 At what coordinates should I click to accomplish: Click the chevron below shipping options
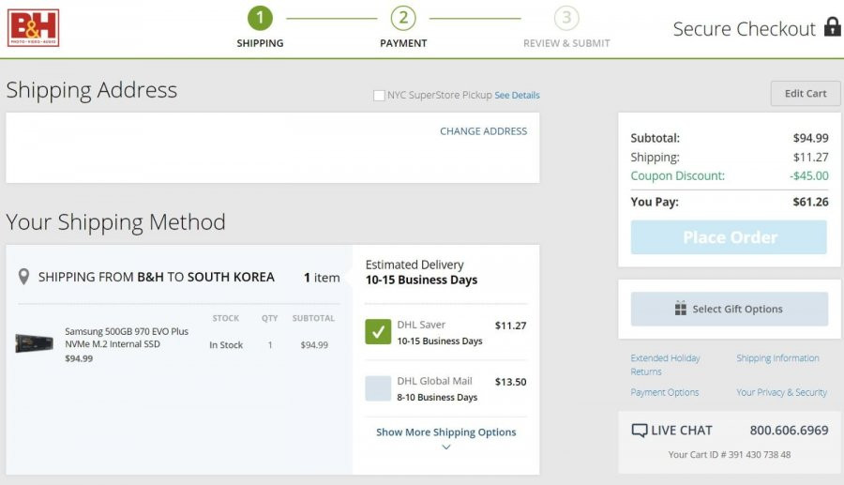(x=446, y=447)
